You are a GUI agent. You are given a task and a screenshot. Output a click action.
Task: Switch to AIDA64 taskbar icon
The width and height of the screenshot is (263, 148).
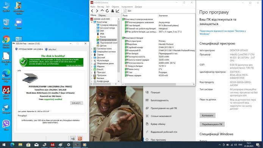pos(53,145)
